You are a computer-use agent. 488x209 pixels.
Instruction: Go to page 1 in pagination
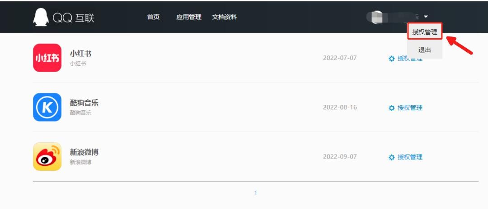[255, 193]
